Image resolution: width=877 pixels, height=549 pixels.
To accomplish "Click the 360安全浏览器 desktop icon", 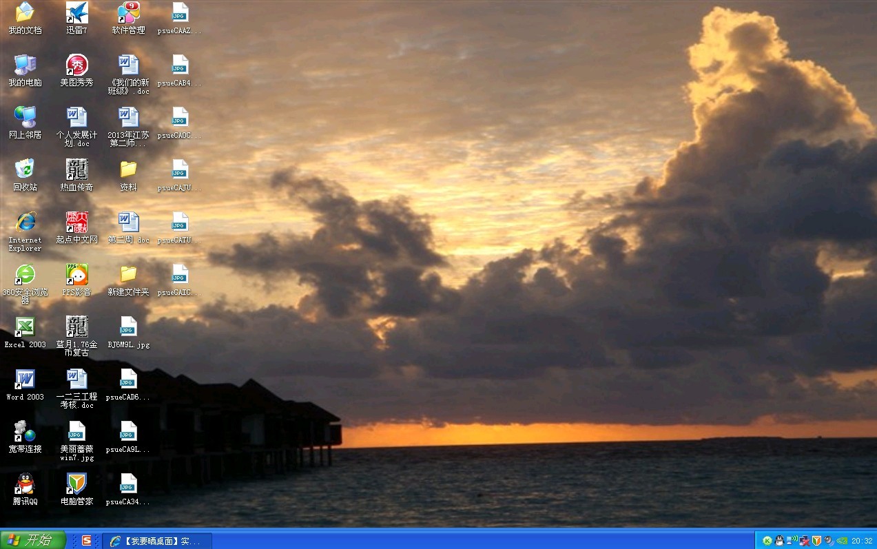I will click(x=25, y=275).
